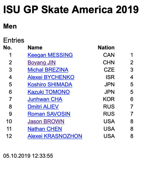
Task: Click the Men category heading
Action: click(10, 26)
